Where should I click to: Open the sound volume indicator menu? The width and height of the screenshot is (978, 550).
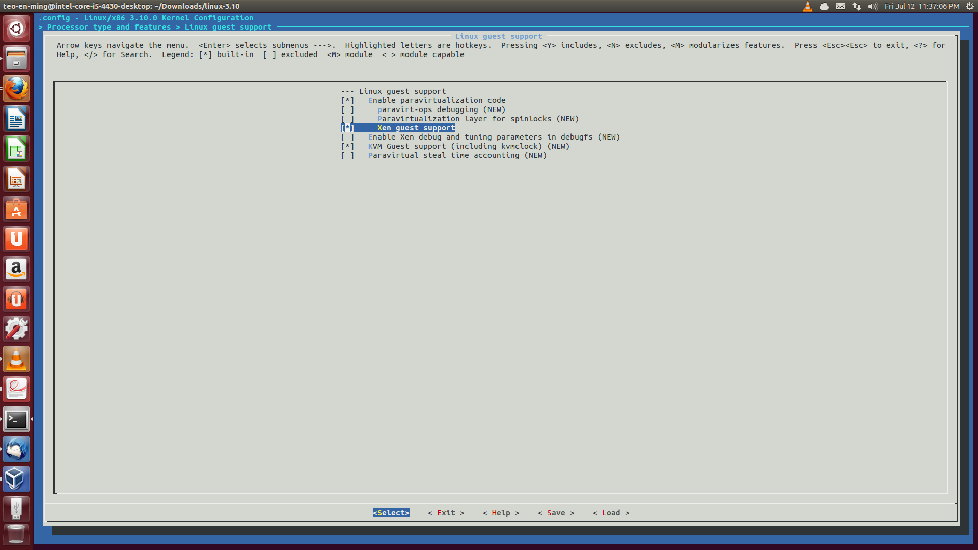[x=873, y=6]
